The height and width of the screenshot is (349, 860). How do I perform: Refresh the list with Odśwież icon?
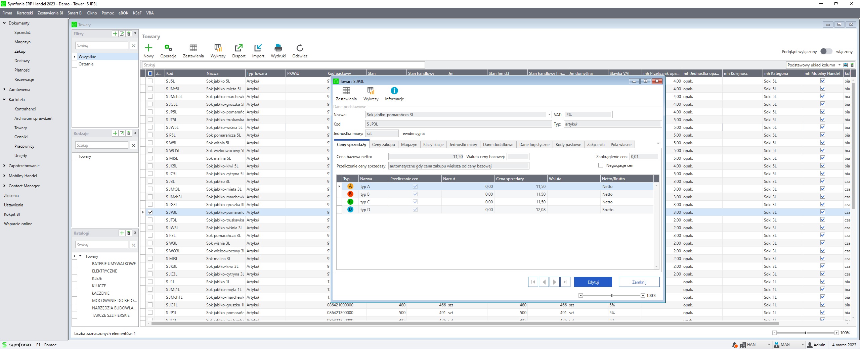click(x=300, y=48)
